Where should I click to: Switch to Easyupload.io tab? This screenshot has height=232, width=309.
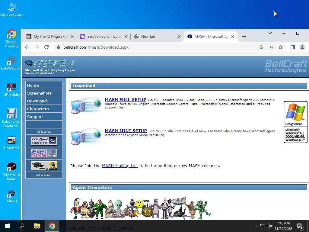point(104,37)
